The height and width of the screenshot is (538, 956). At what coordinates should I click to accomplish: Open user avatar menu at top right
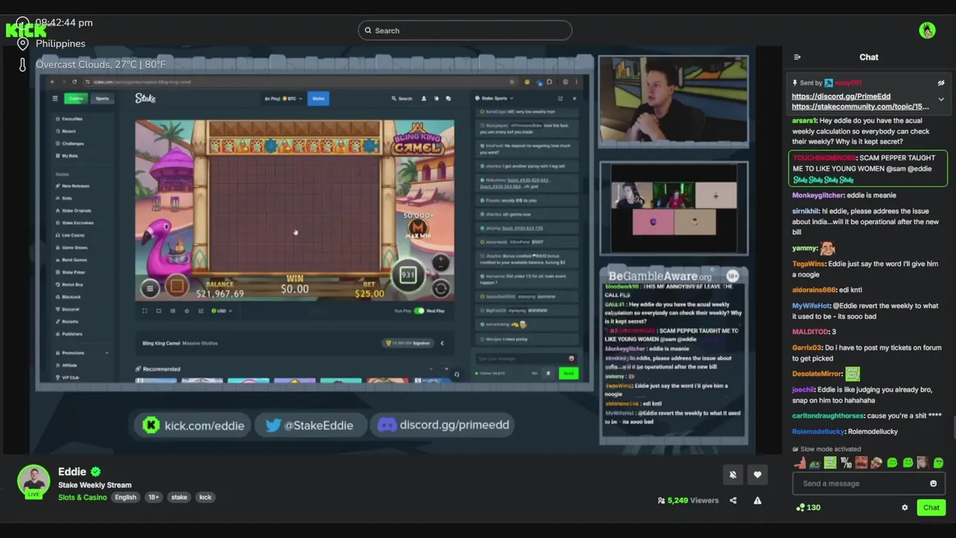pos(928,31)
